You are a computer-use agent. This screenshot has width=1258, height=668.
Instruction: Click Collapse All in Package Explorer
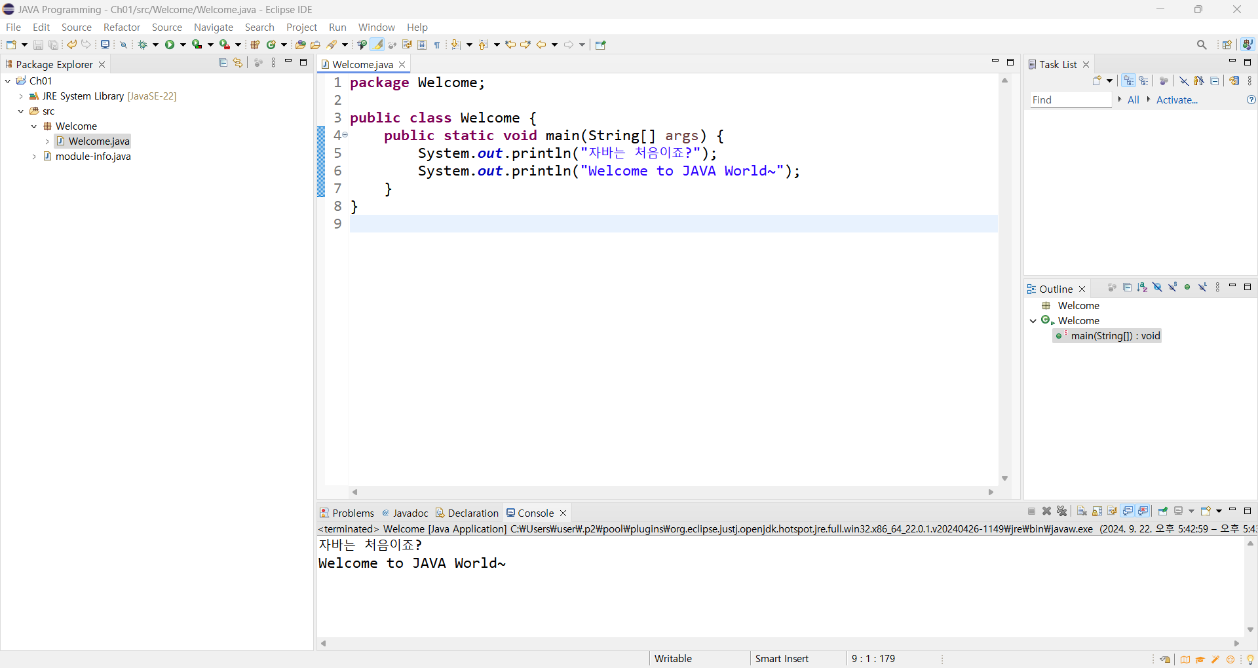point(223,63)
